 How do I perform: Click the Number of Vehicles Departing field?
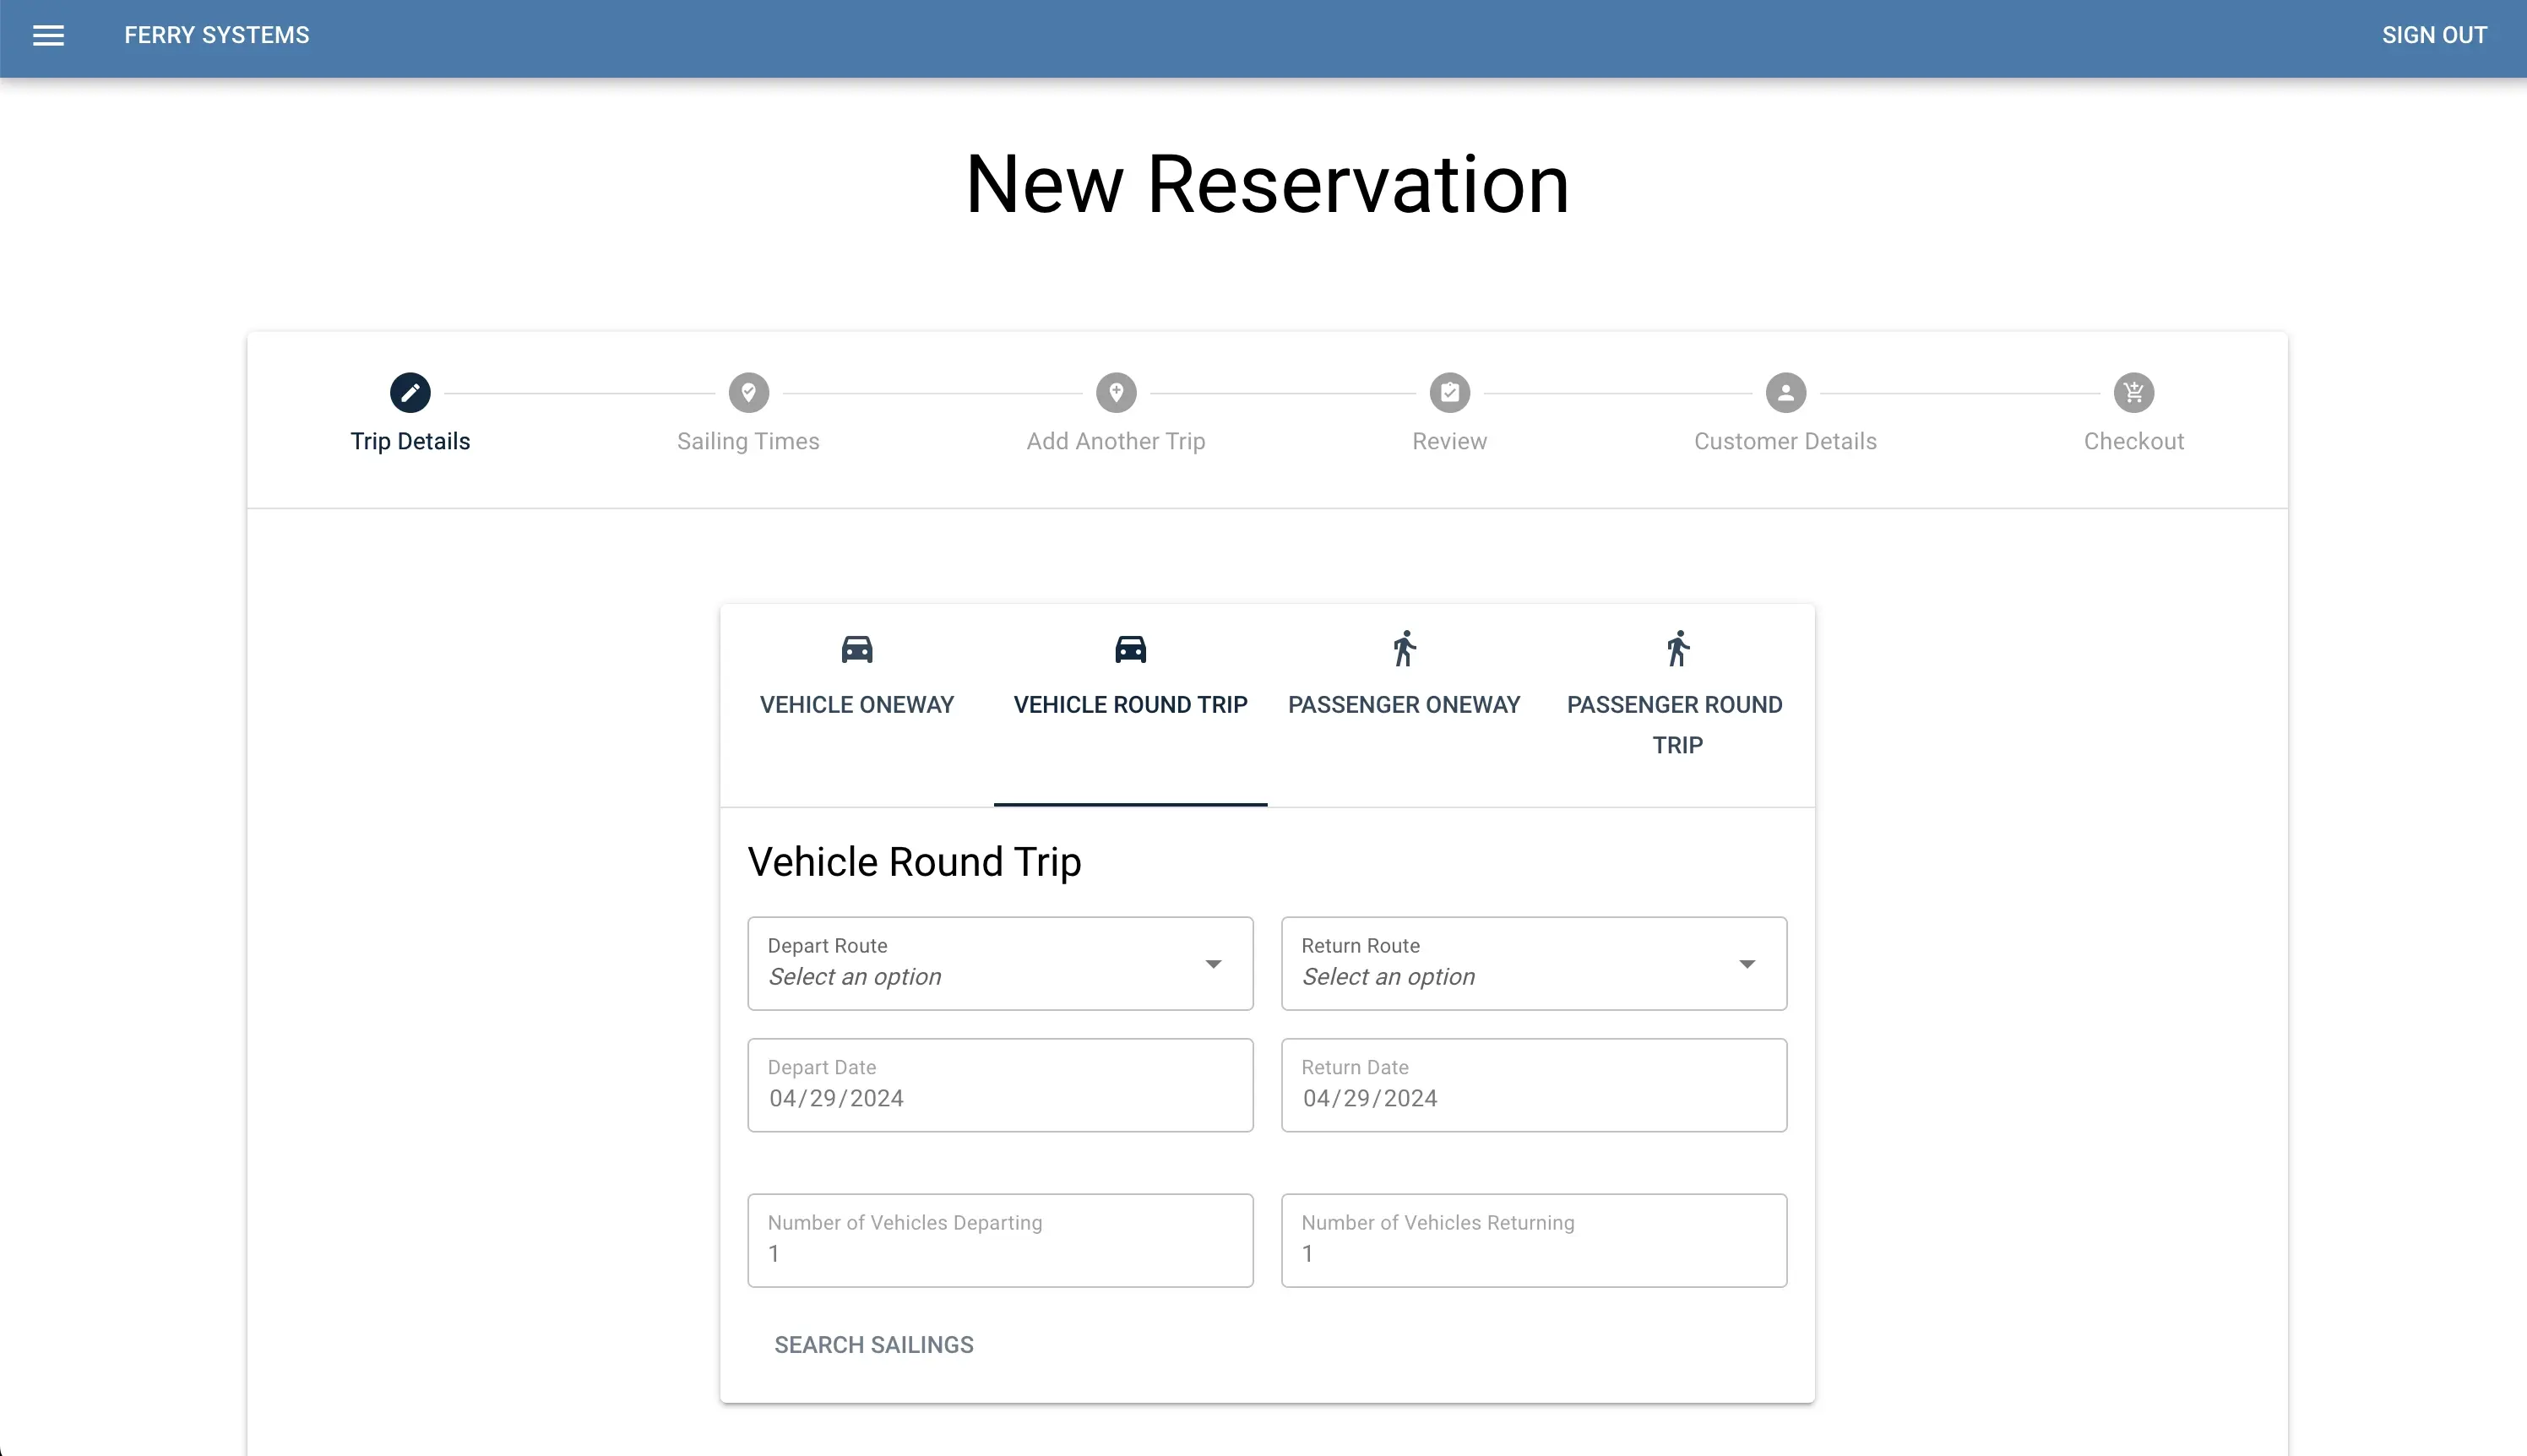click(999, 1252)
